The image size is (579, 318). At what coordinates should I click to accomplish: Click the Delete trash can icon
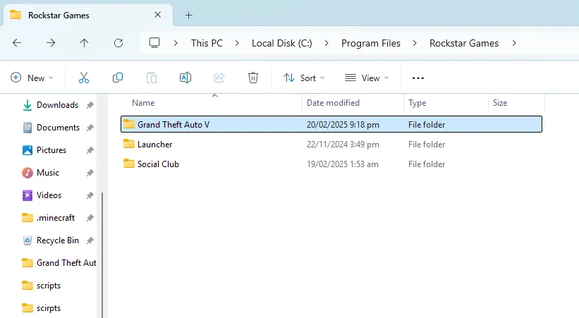pos(253,78)
